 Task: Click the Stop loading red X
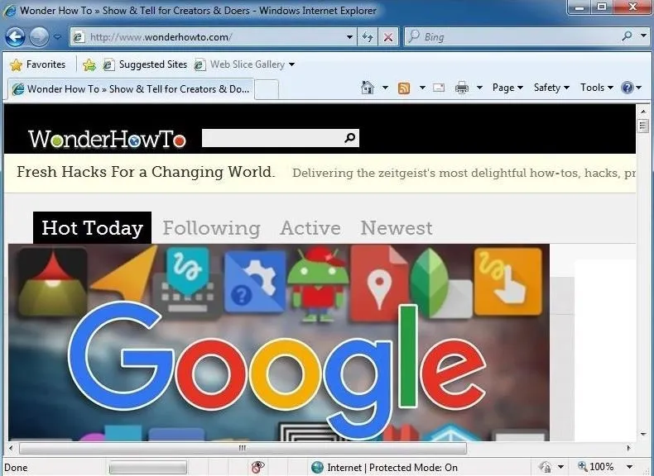pyautogui.click(x=388, y=37)
